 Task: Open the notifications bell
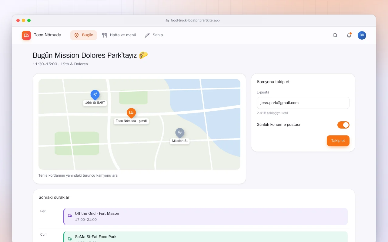(x=349, y=35)
